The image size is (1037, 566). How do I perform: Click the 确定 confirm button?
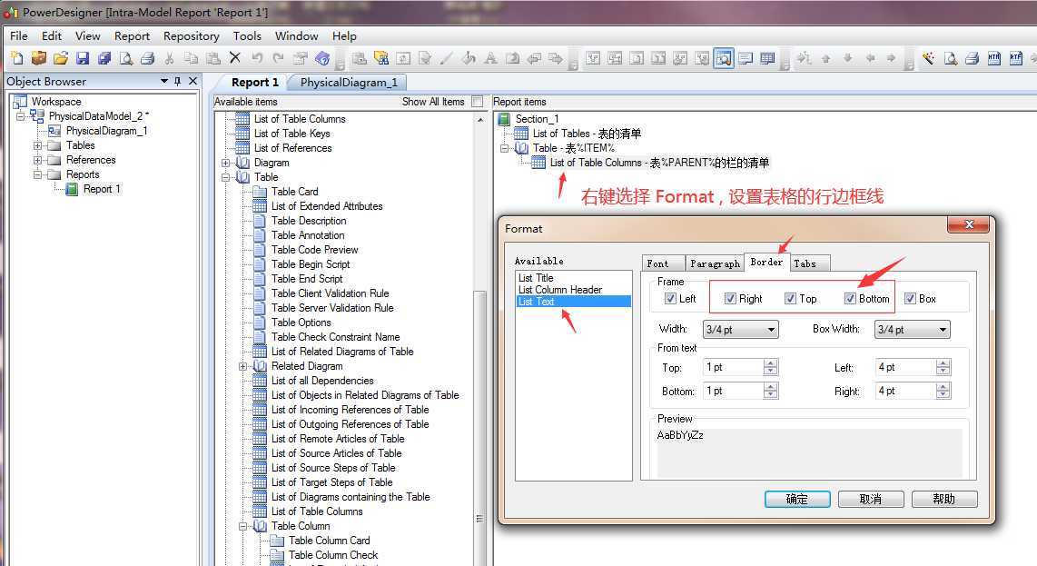click(x=797, y=499)
